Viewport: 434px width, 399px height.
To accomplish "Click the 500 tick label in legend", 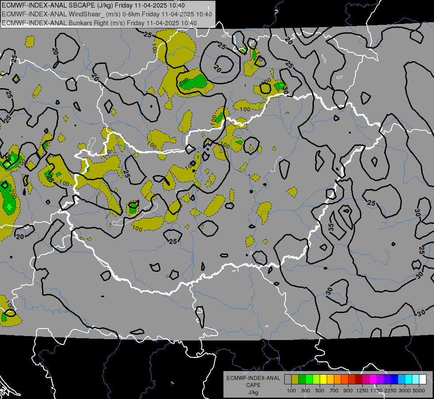I will 320,391.
